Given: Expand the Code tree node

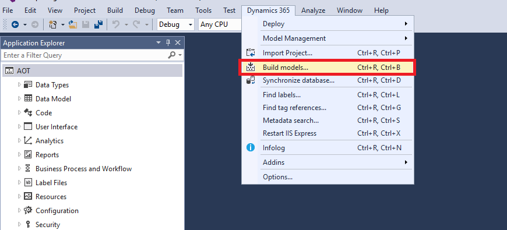Looking at the screenshot, I should [x=19, y=112].
